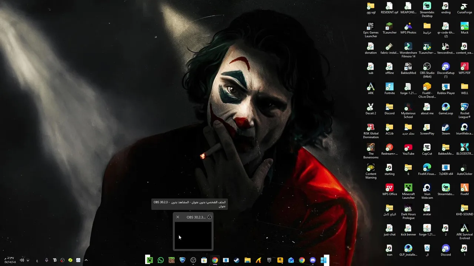
Task: Select the ending video file icon
Action: point(446,8)
